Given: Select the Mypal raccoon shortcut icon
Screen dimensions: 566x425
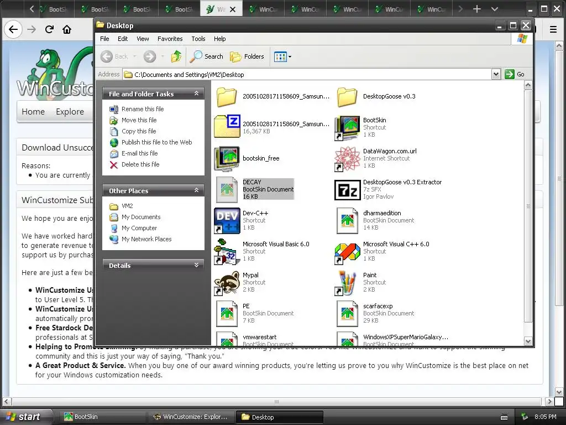Looking at the screenshot, I should point(227,283).
